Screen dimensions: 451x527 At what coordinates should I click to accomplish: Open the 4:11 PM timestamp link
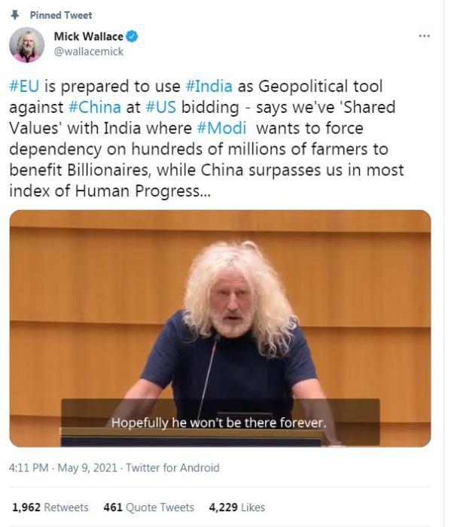pyautogui.click(x=29, y=468)
